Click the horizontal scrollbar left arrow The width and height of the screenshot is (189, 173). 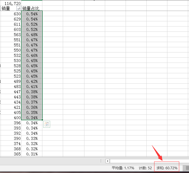(107, 161)
